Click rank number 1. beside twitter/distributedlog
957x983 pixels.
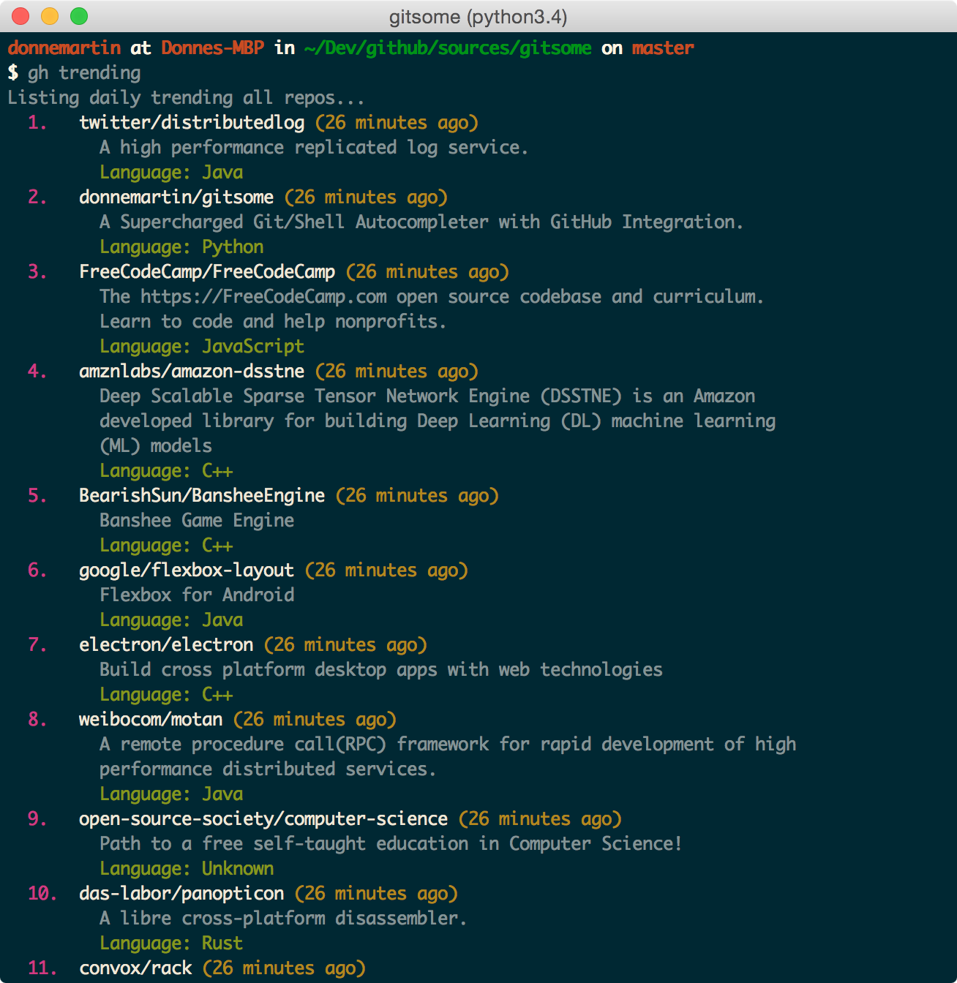37,123
